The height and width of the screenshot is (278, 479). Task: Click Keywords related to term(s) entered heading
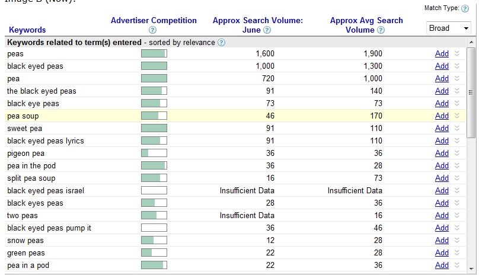[x=74, y=43]
